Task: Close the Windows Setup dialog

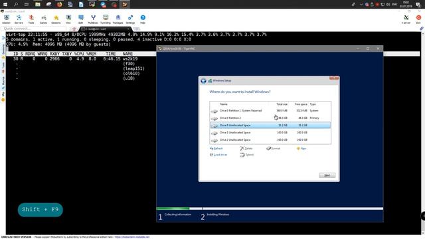Action: 334,78
